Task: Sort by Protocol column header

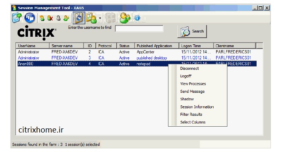Action: 106,46
